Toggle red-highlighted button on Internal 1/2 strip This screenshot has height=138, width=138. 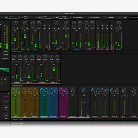20,62
